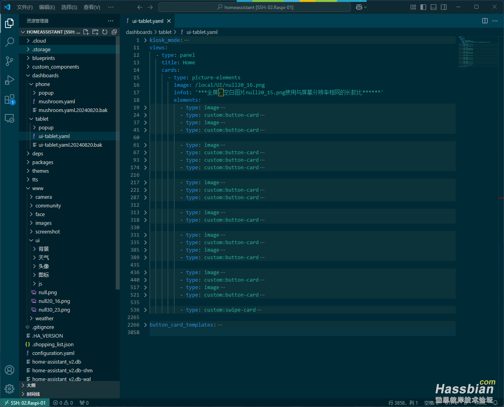Open Remote Explorer view
The height and width of the screenshot is (407, 504).
(9, 118)
